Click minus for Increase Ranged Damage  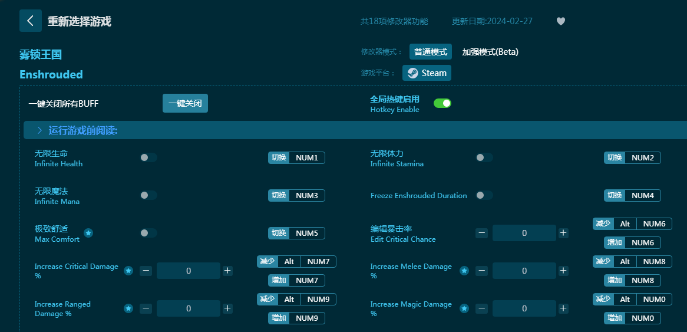146,308
